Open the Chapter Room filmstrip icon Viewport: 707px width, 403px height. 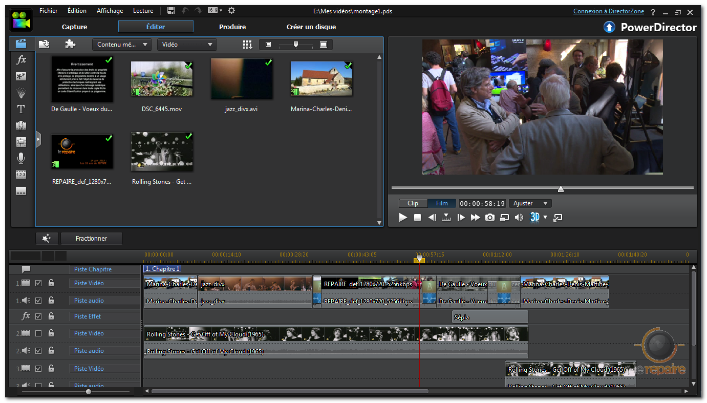tap(21, 175)
